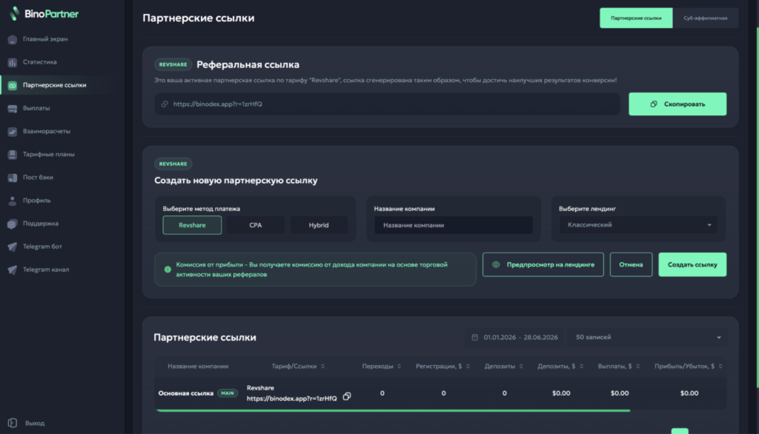The image size is (759, 434).
Task: Click the chain icon in referral field
Action: pyautogui.click(x=165, y=104)
